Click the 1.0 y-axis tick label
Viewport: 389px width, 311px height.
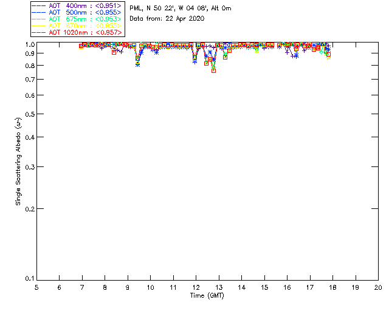coord(30,44)
